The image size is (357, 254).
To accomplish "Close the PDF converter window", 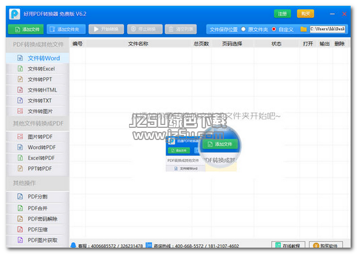I will (x=344, y=14).
